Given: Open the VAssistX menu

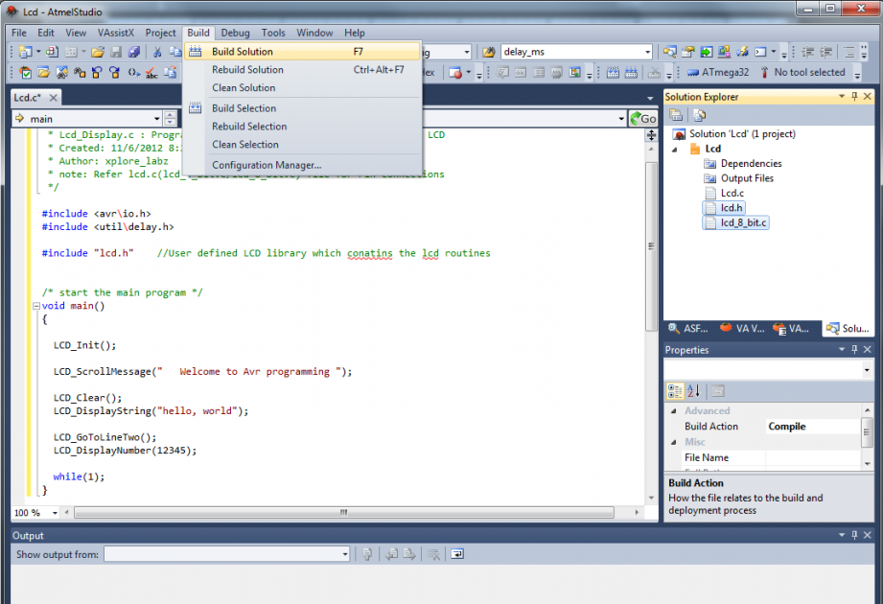Looking at the screenshot, I should pyautogui.click(x=116, y=33).
